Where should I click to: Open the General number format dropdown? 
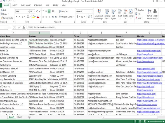click(92, 11)
